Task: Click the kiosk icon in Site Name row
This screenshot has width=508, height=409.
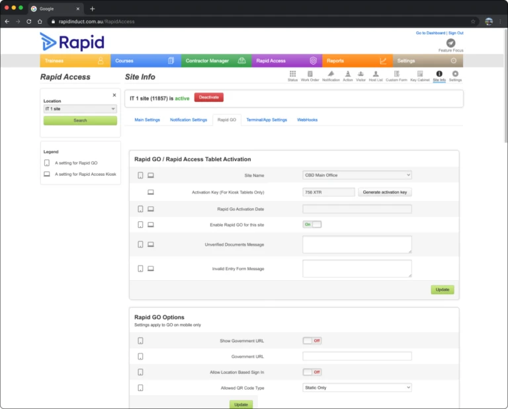Action: (151, 175)
